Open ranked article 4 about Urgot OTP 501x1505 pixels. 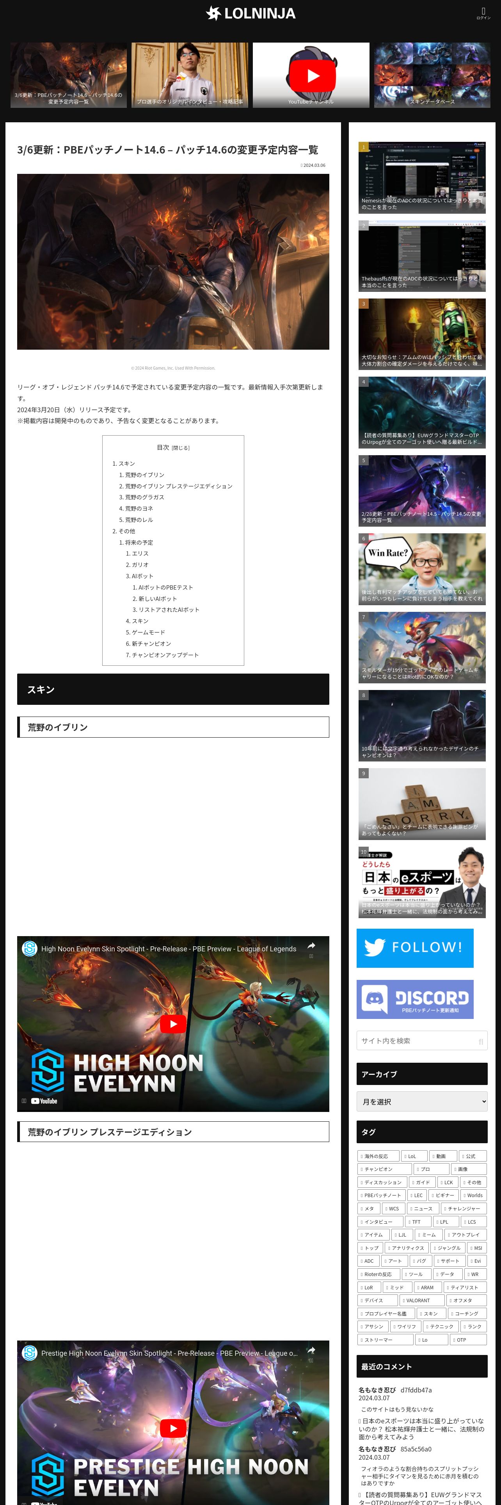coord(422,413)
